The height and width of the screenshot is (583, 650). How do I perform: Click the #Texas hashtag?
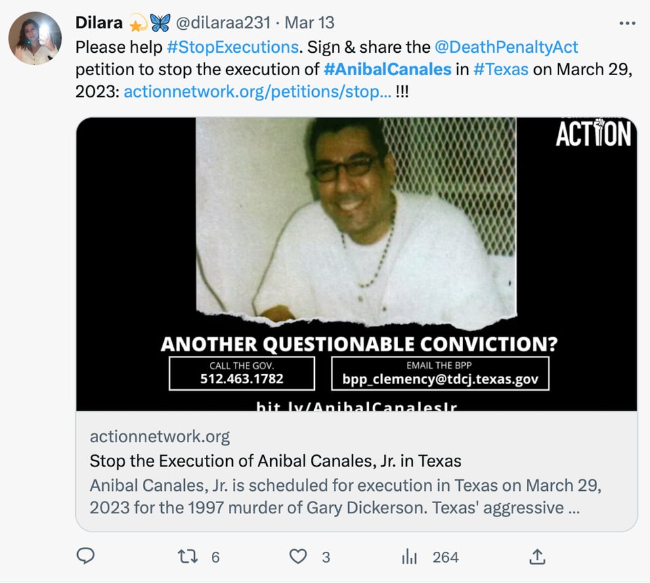point(501,69)
